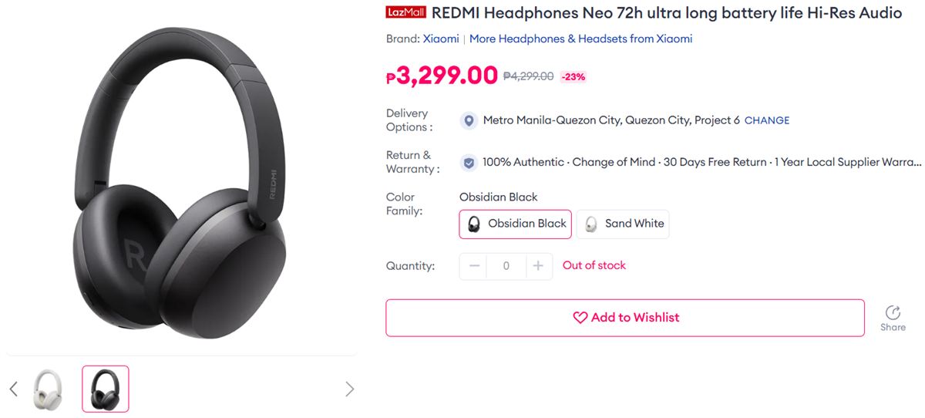Open More Headphones & Headsets from Xiaomi

[580, 39]
